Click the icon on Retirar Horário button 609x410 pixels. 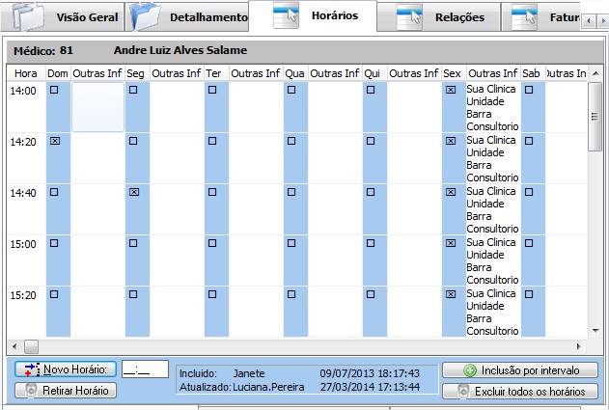click(31, 391)
